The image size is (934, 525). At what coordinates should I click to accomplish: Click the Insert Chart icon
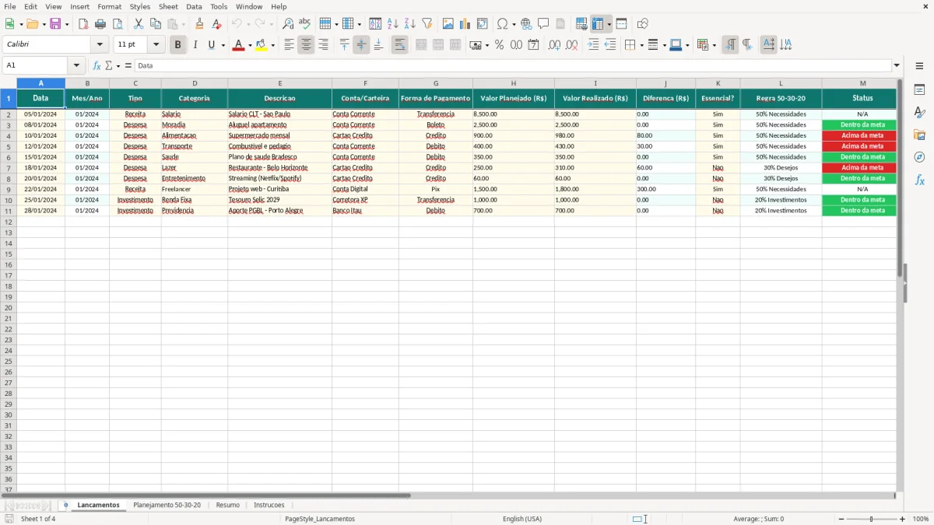point(465,24)
